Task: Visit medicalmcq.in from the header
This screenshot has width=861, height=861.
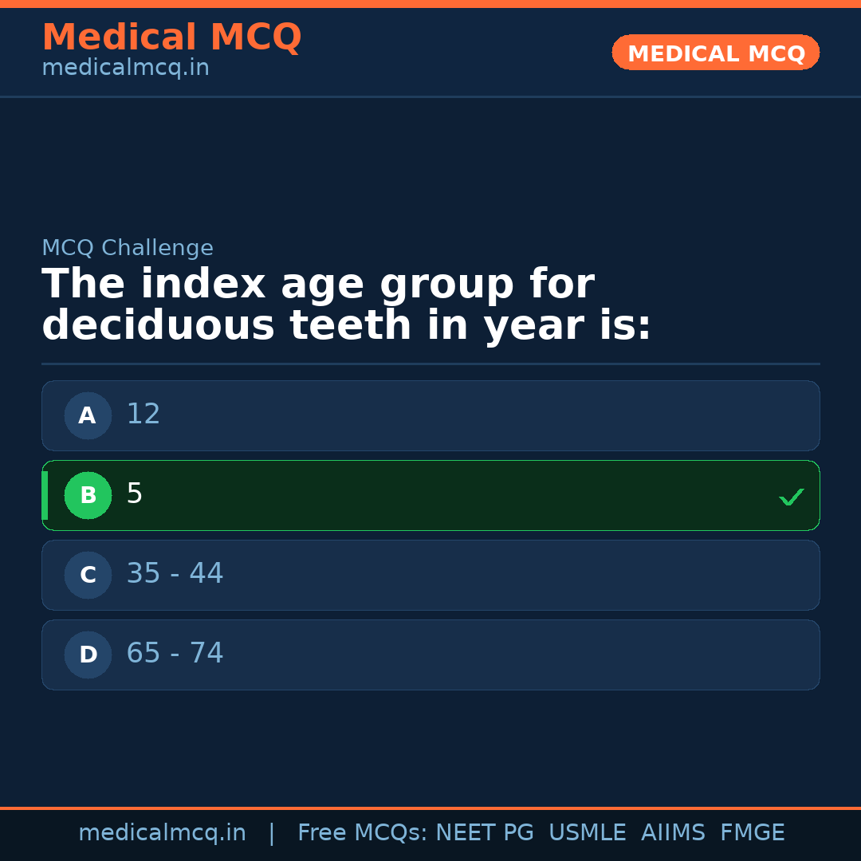Action: (x=125, y=68)
